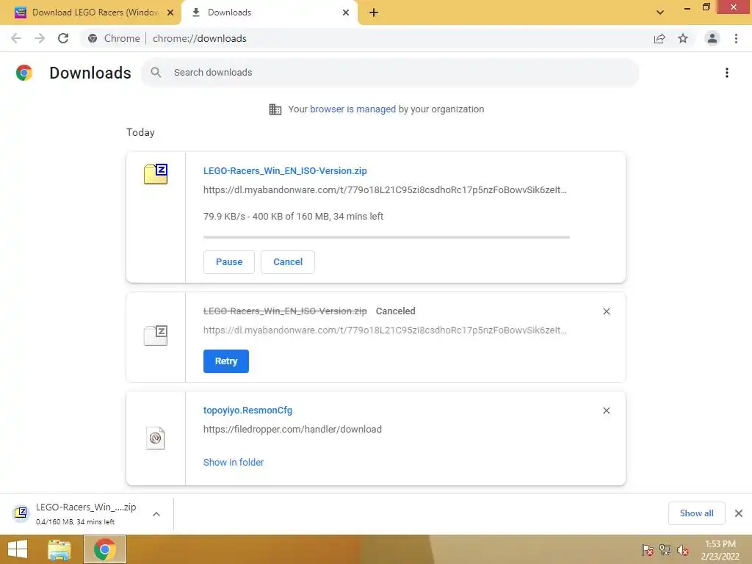This screenshot has height=564, width=752.
Task: Select the Downloads tab
Action: tap(270, 12)
